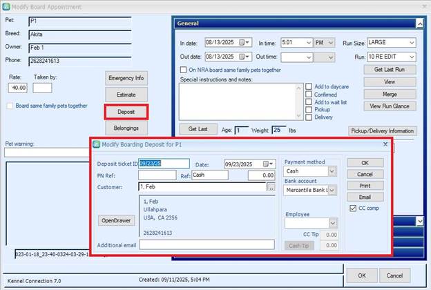The width and height of the screenshot is (431, 290).
Task: Close the Modify Boarding Deposit dialog
Action: 385,144
